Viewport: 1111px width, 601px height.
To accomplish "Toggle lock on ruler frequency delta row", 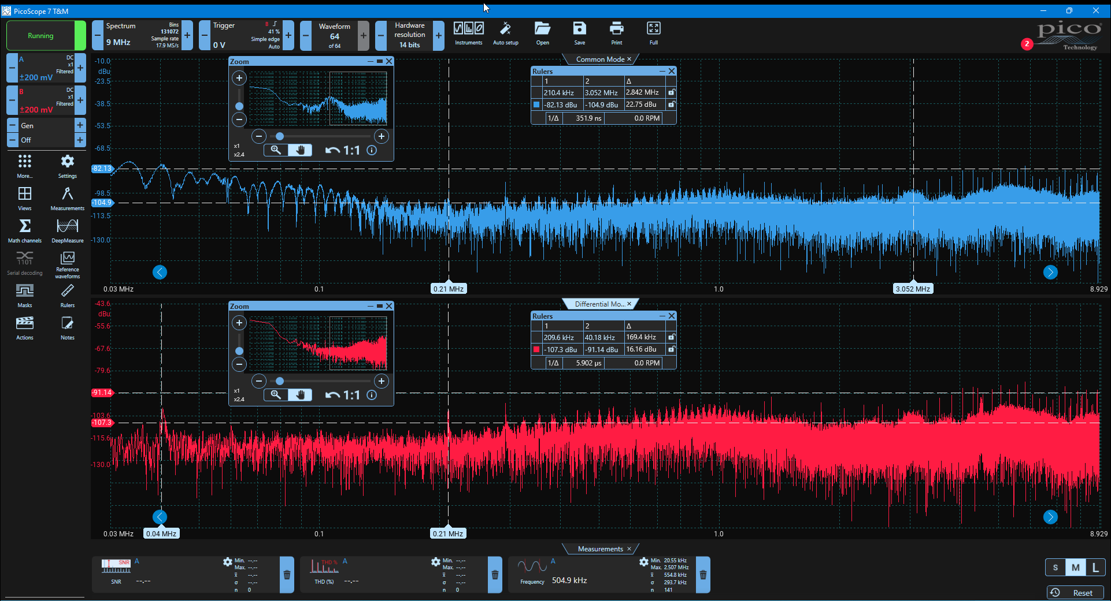I will [671, 92].
